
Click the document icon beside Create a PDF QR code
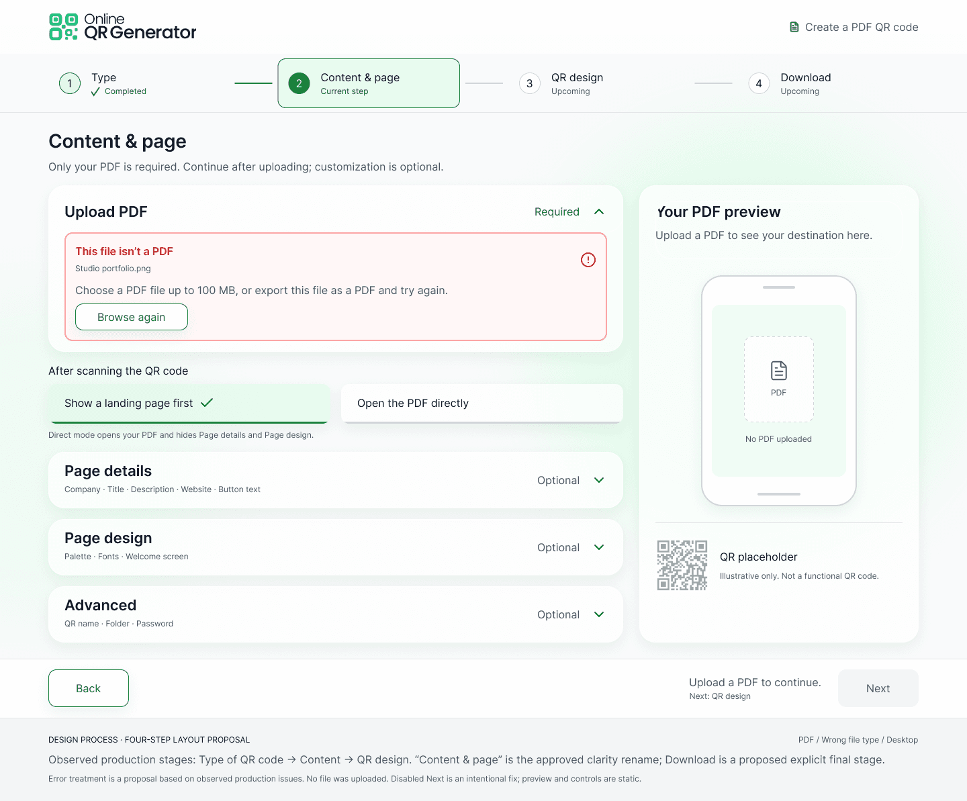pyautogui.click(x=794, y=27)
